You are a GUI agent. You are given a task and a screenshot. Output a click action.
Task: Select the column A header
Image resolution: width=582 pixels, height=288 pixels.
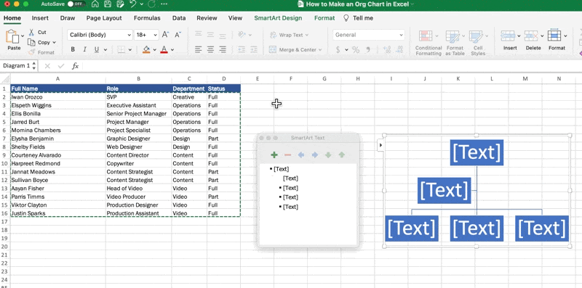click(x=58, y=78)
